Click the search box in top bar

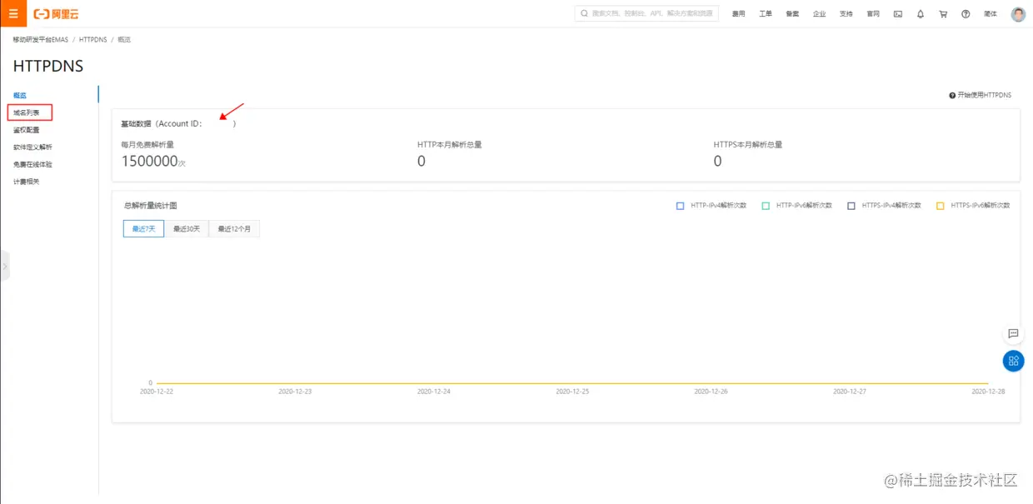tap(646, 13)
